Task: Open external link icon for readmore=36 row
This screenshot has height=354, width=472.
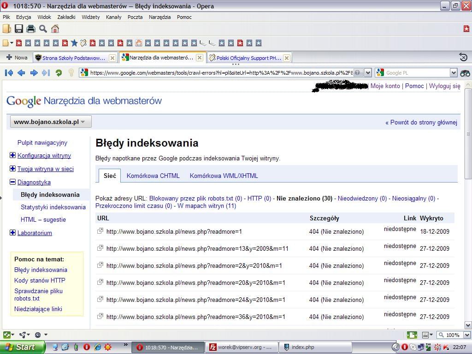Action: coord(100,316)
